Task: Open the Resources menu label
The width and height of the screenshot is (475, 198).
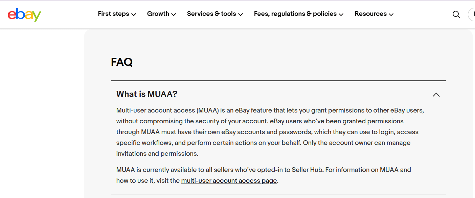Action: [x=370, y=14]
